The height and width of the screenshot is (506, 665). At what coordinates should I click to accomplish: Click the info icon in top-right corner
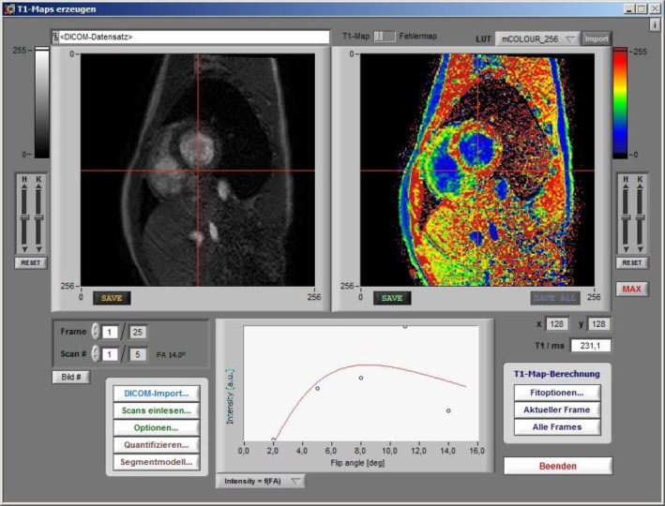pos(655,24)
